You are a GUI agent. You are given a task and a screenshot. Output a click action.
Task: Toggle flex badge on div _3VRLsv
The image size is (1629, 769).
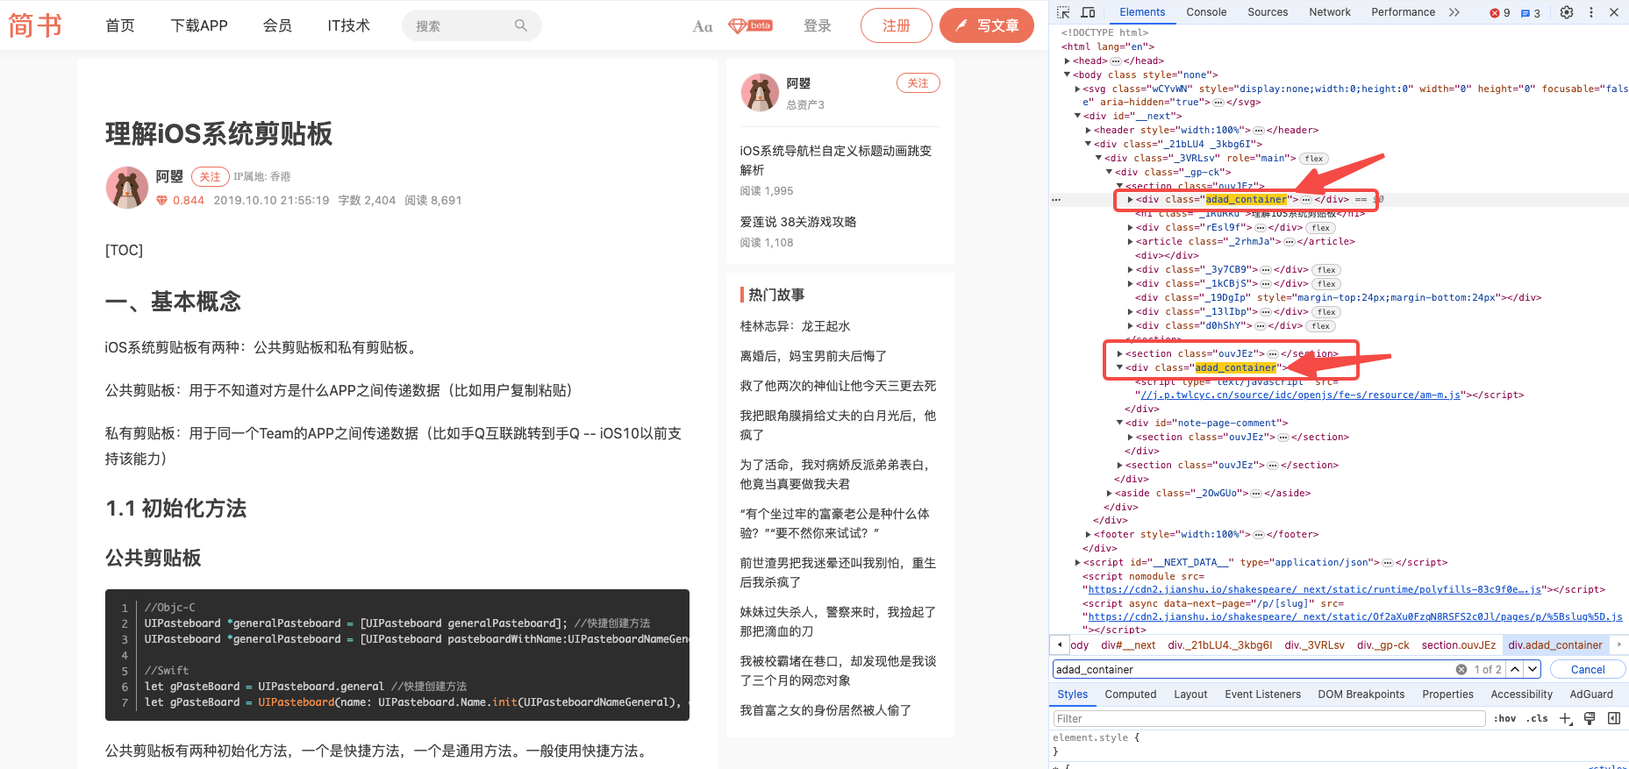(x=1314, y=159)
